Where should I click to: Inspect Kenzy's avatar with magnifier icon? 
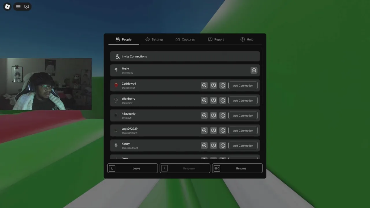[x=204, y=146]
